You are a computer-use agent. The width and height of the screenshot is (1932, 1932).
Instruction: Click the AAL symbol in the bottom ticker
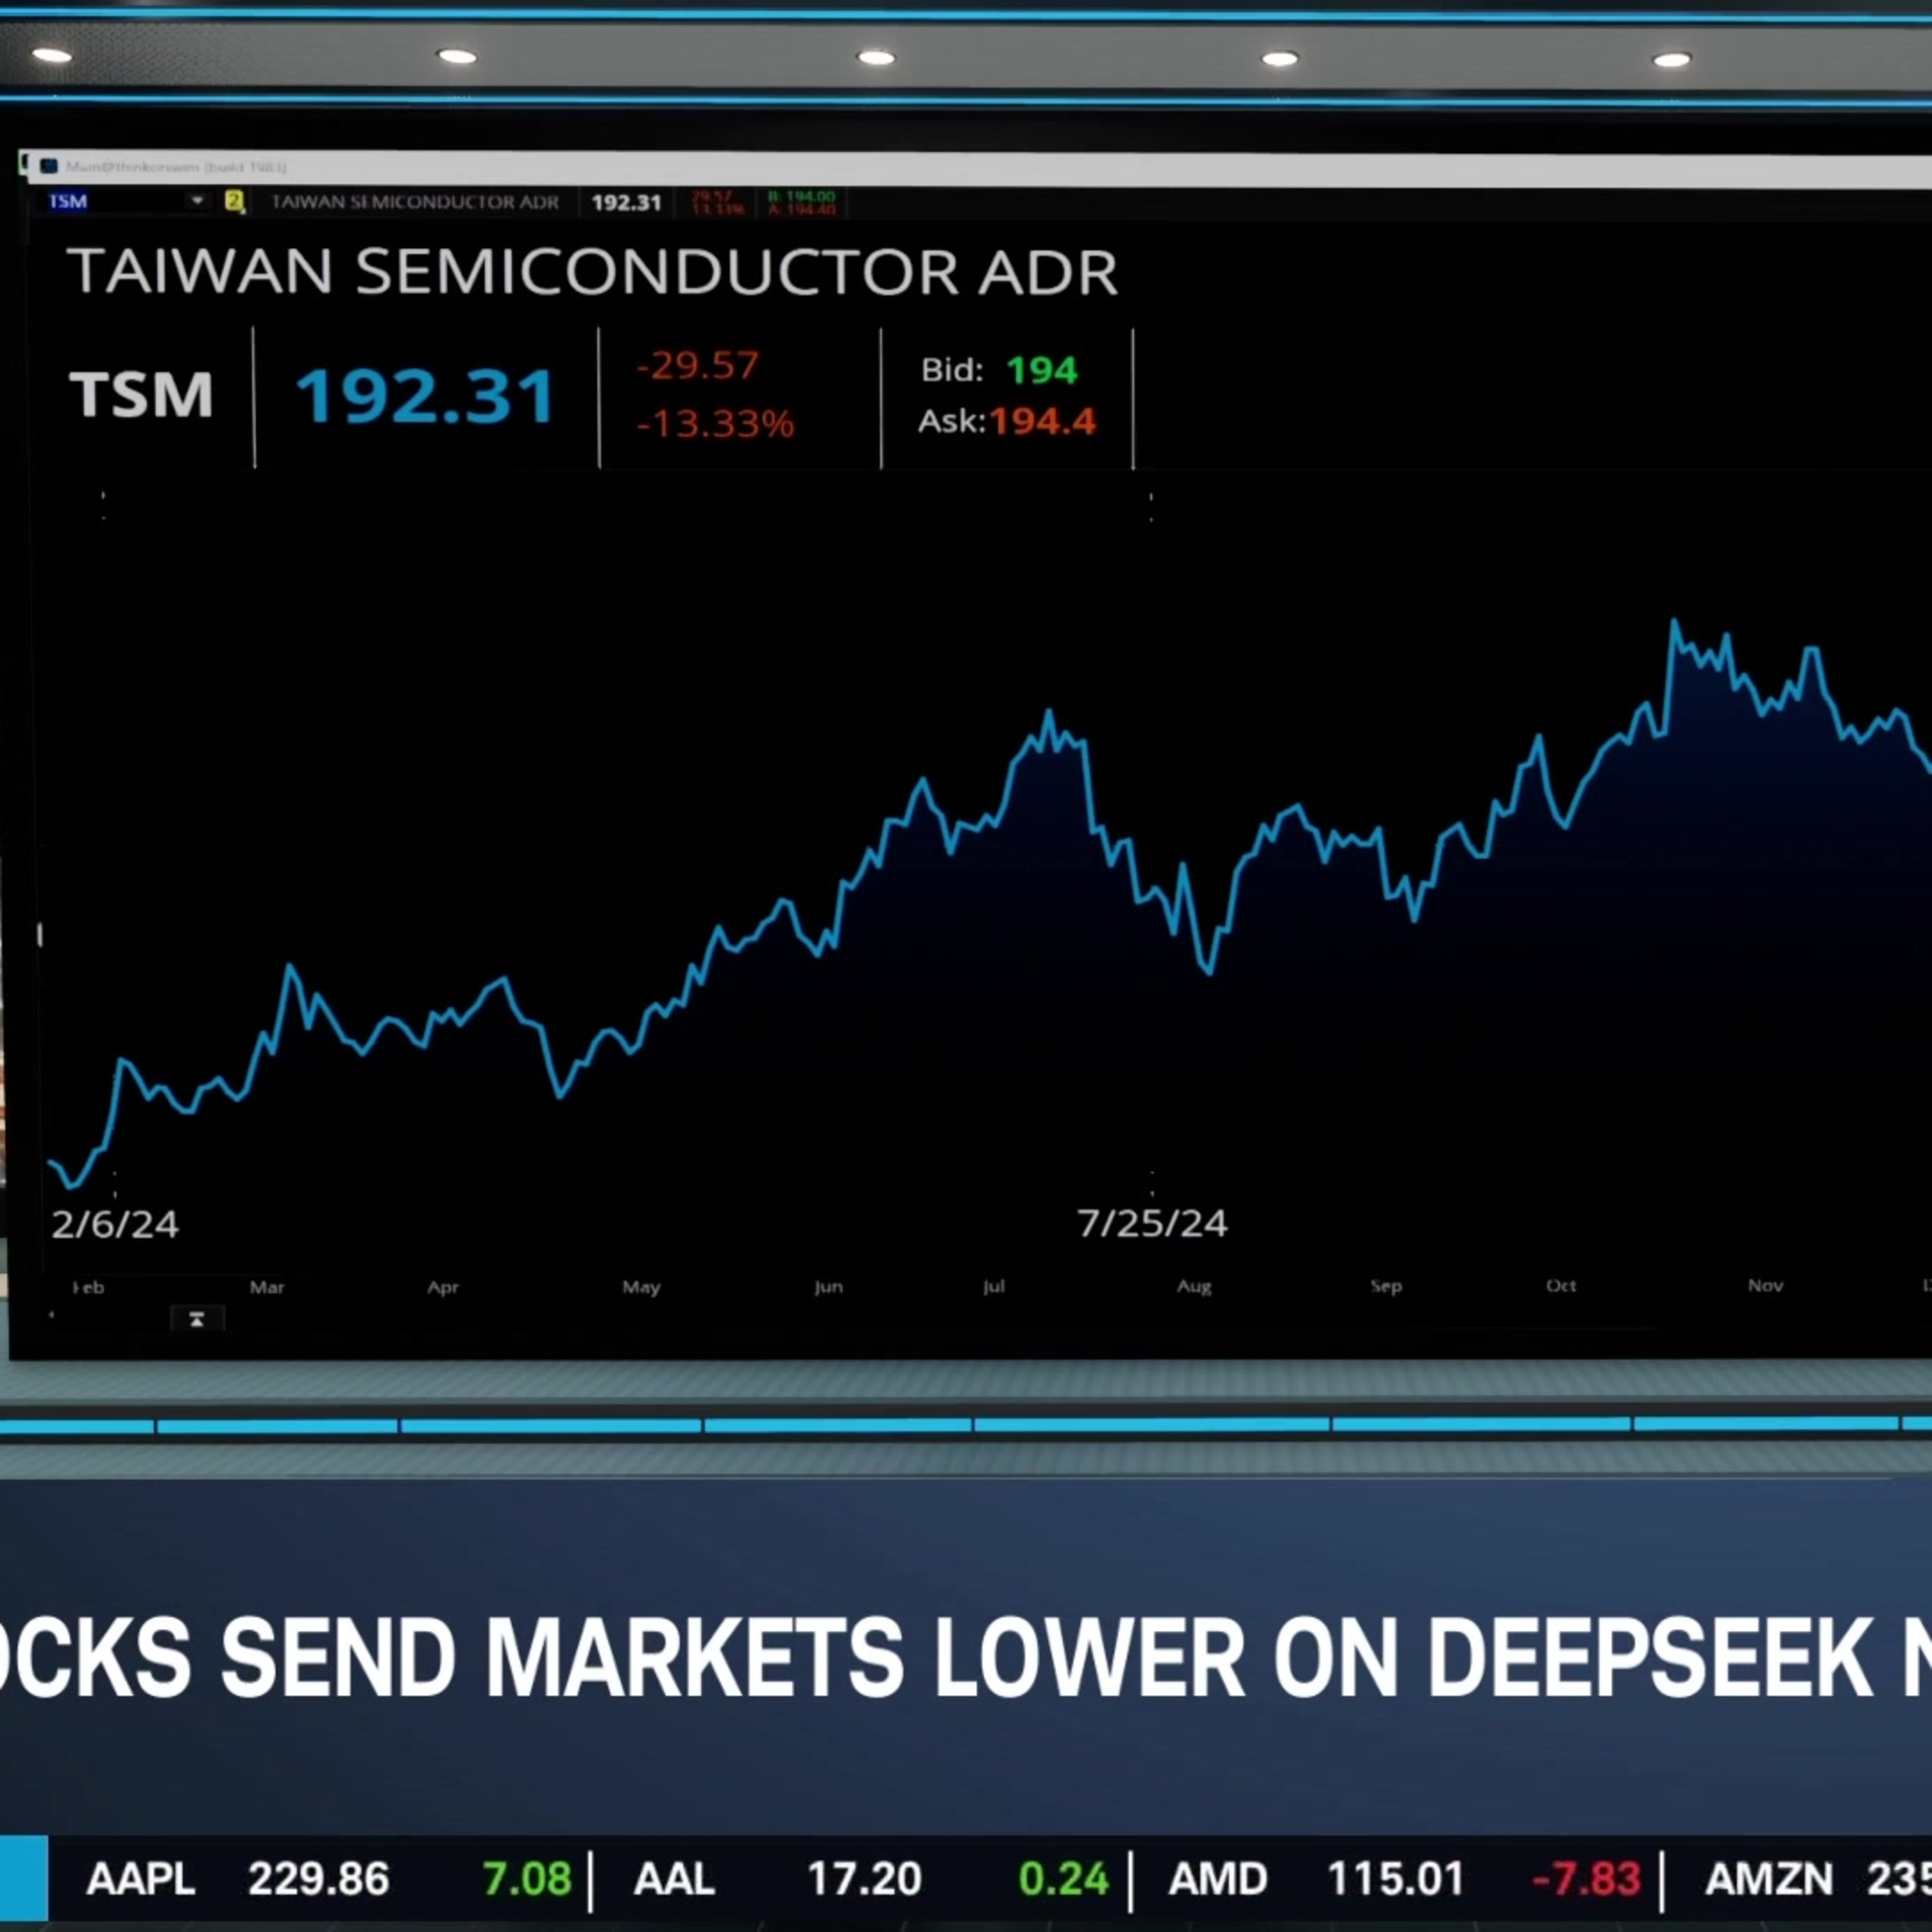674,1879
